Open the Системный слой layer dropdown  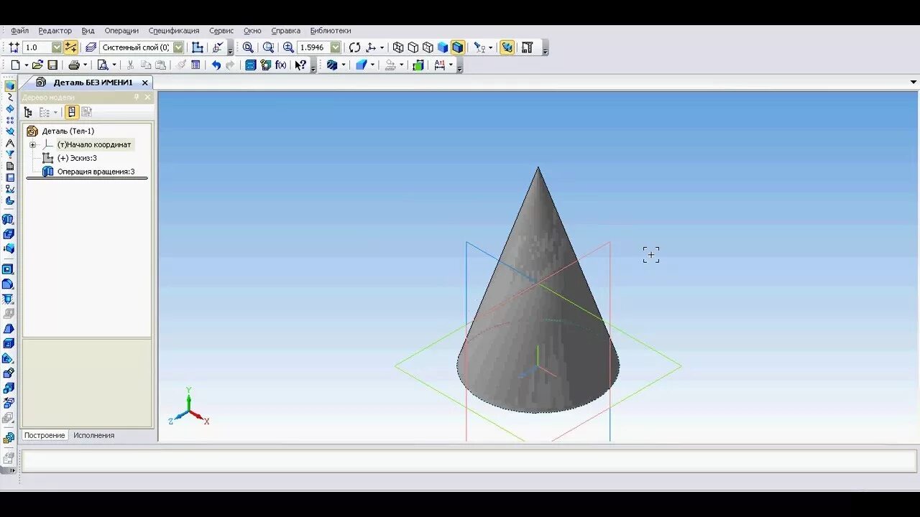pos(178,47)
